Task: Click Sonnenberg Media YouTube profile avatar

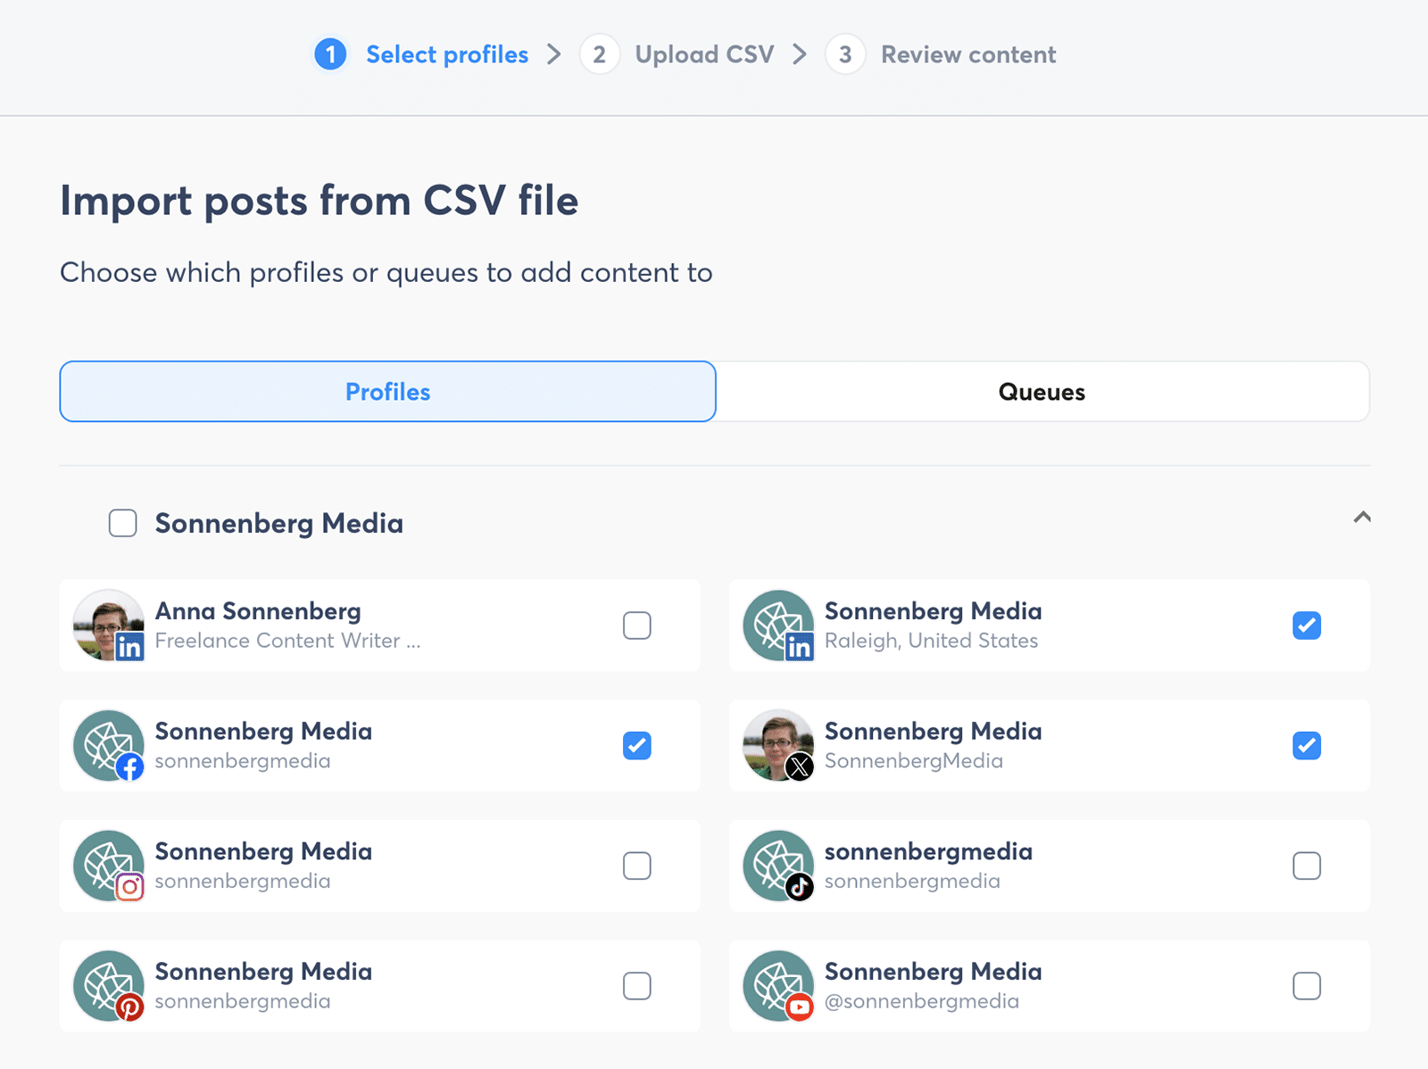Action: tap(778, 985)
